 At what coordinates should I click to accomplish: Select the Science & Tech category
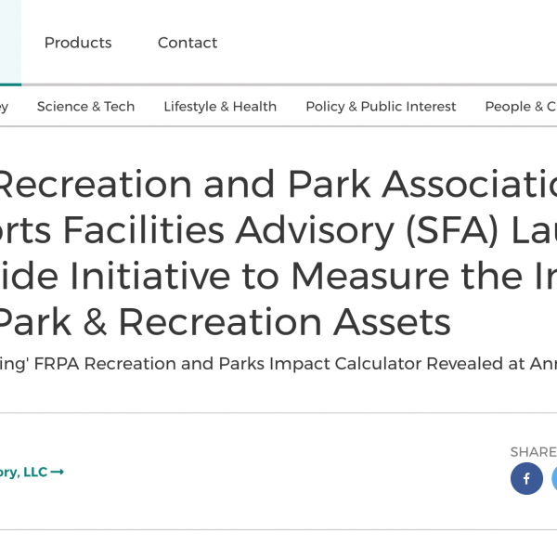pos(85,107)
